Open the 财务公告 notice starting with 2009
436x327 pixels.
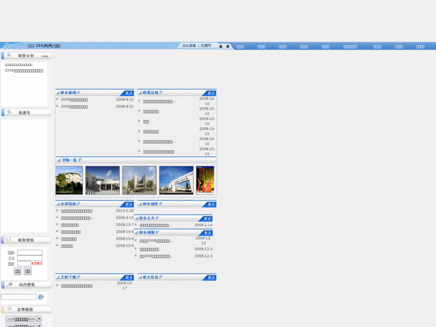pos(24,71)
